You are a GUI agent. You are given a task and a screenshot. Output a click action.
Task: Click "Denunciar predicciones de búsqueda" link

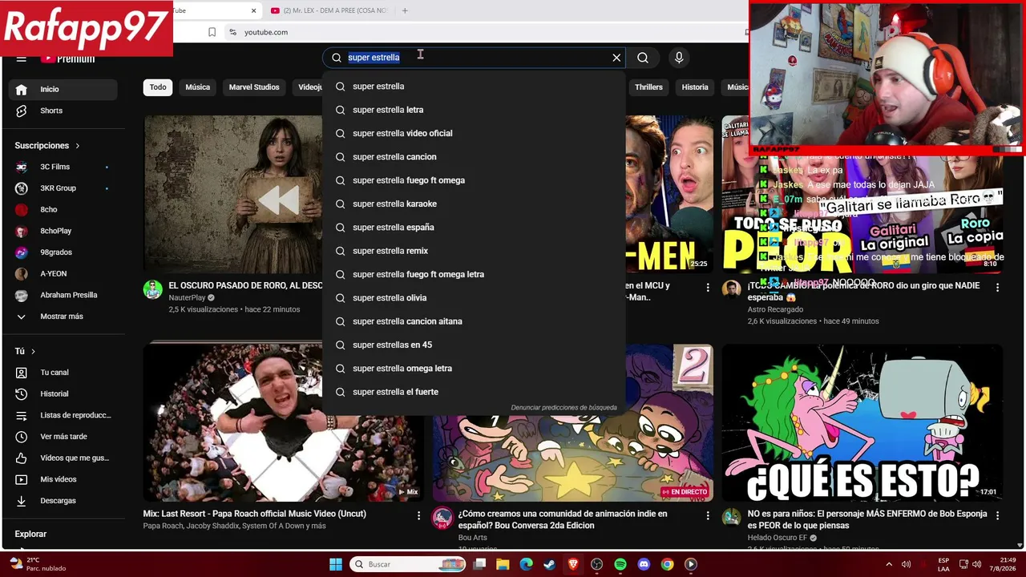[563, 408]
